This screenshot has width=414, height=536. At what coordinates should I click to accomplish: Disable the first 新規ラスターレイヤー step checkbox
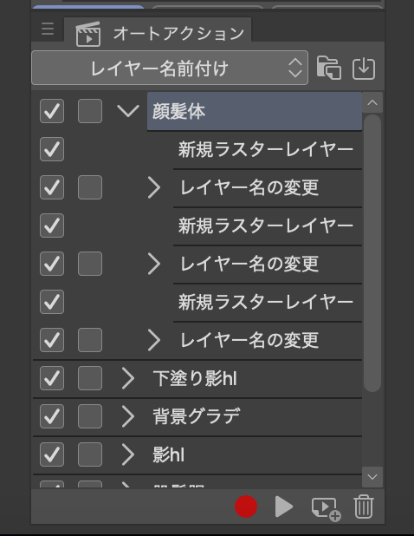pos(52,149)
